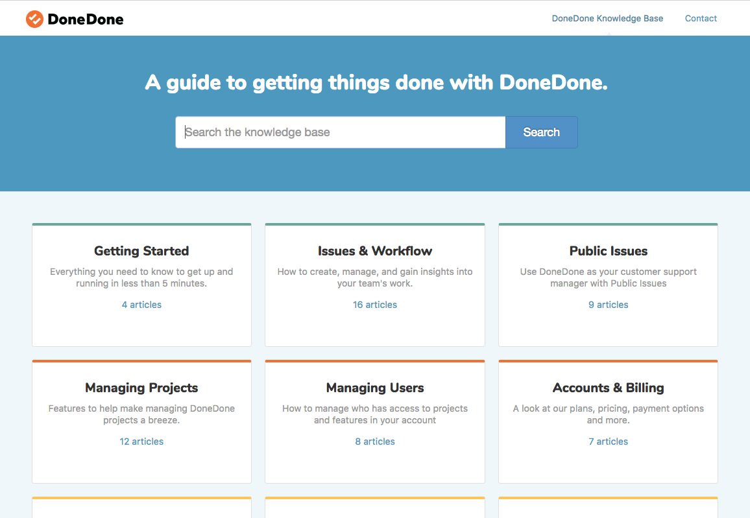Image resolution: width=750 pixels, height=518 pixels.
Task: View the 12 articles link
Action: [x=141, y=441]
